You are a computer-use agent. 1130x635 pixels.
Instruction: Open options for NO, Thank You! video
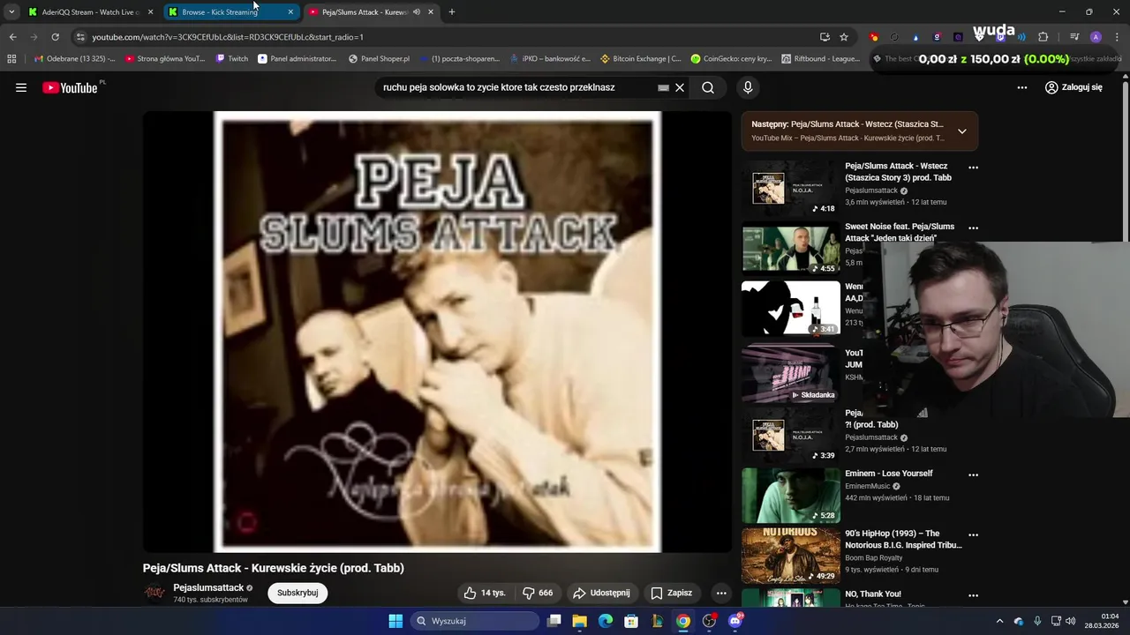point(973,595)
